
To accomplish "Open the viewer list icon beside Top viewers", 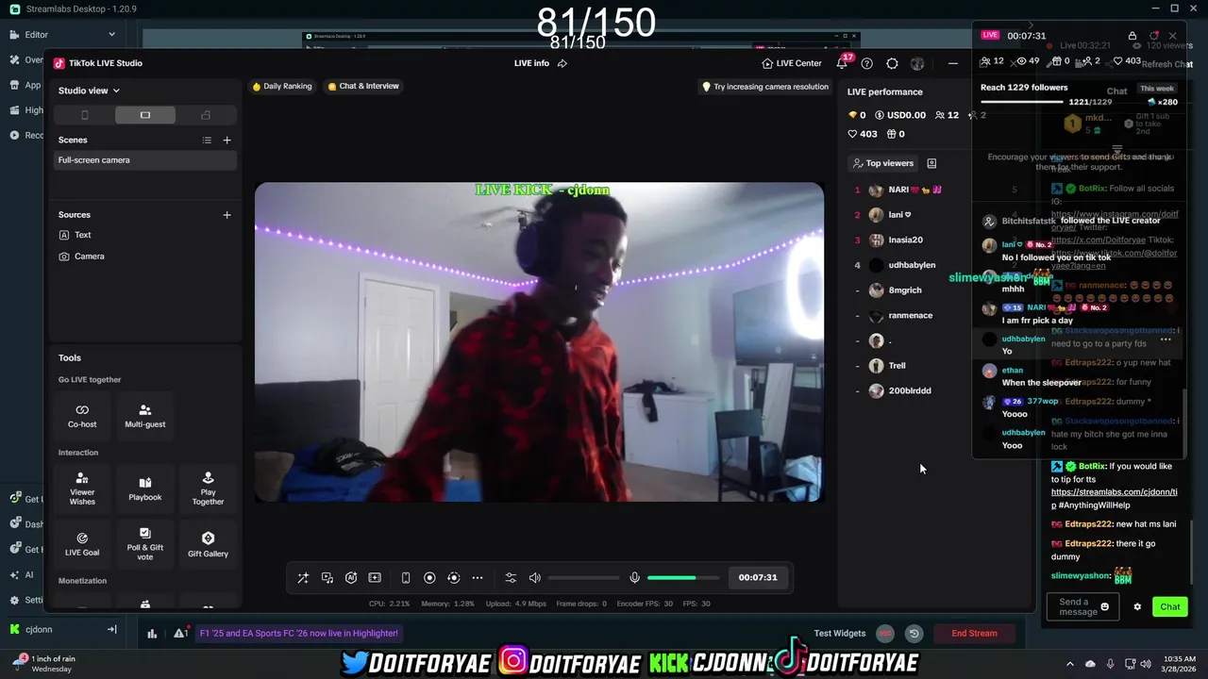I will point(931,163).
